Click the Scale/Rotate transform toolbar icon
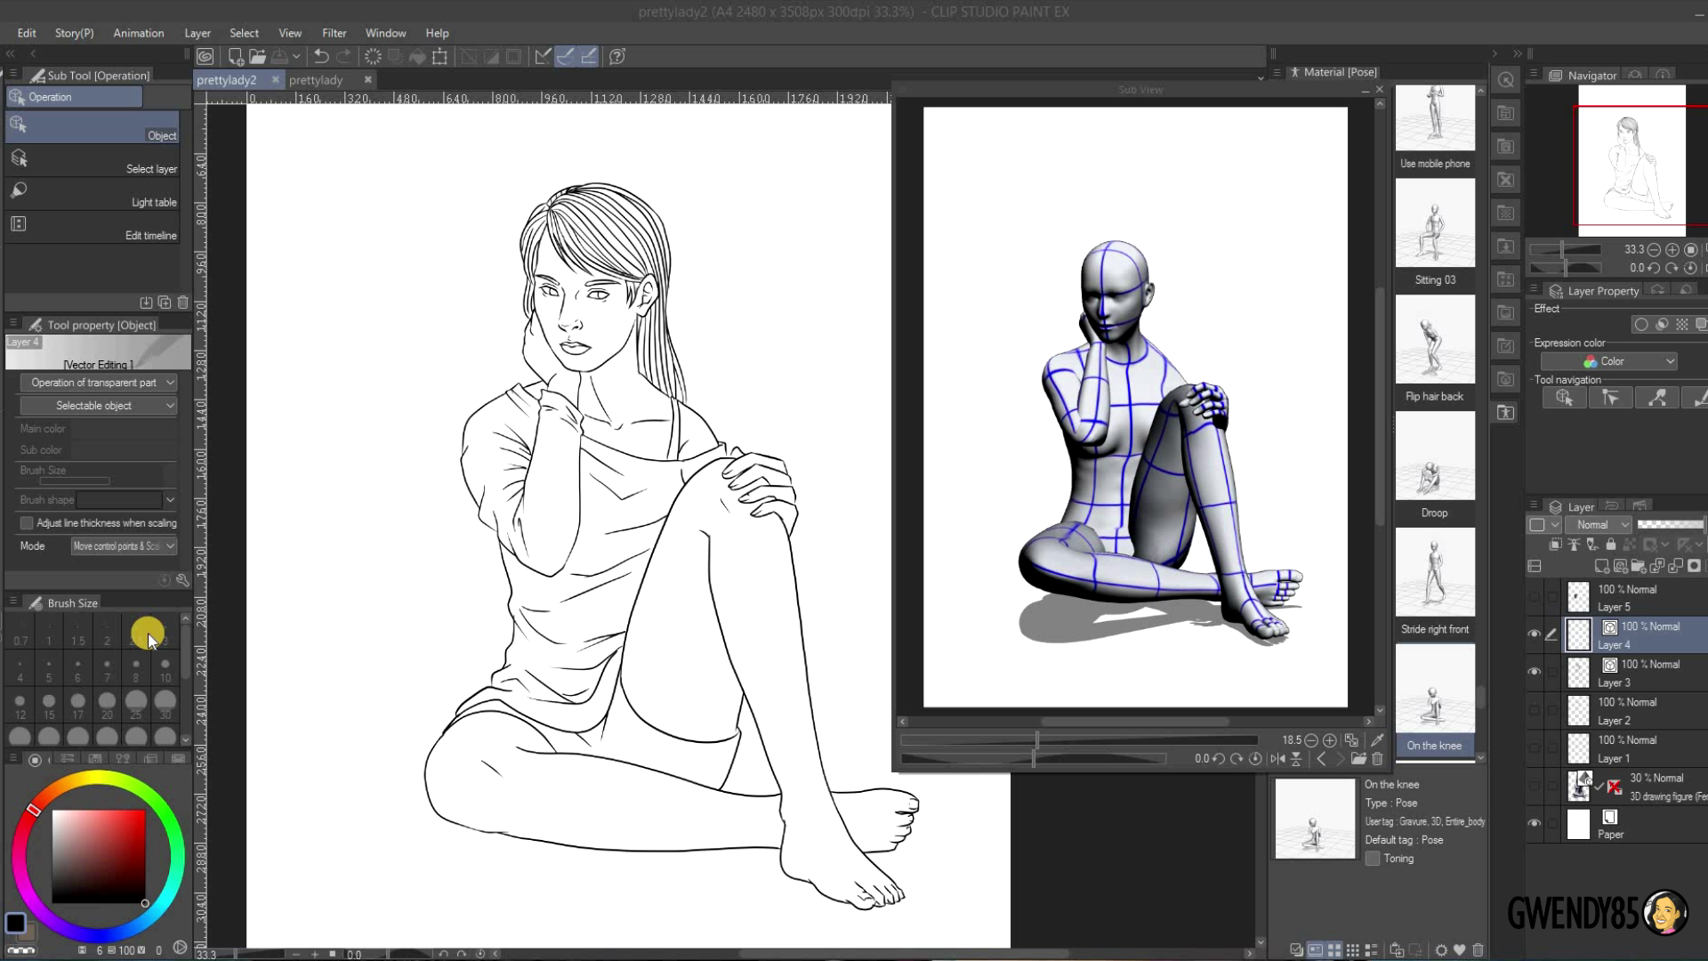1708x961 pixels. [439, 56]
